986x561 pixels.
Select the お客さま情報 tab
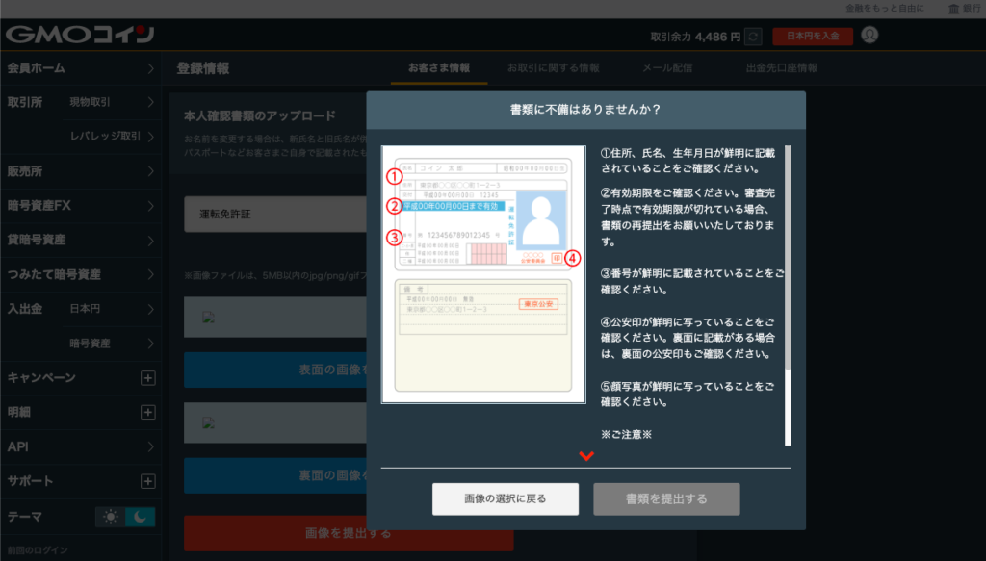439,68
